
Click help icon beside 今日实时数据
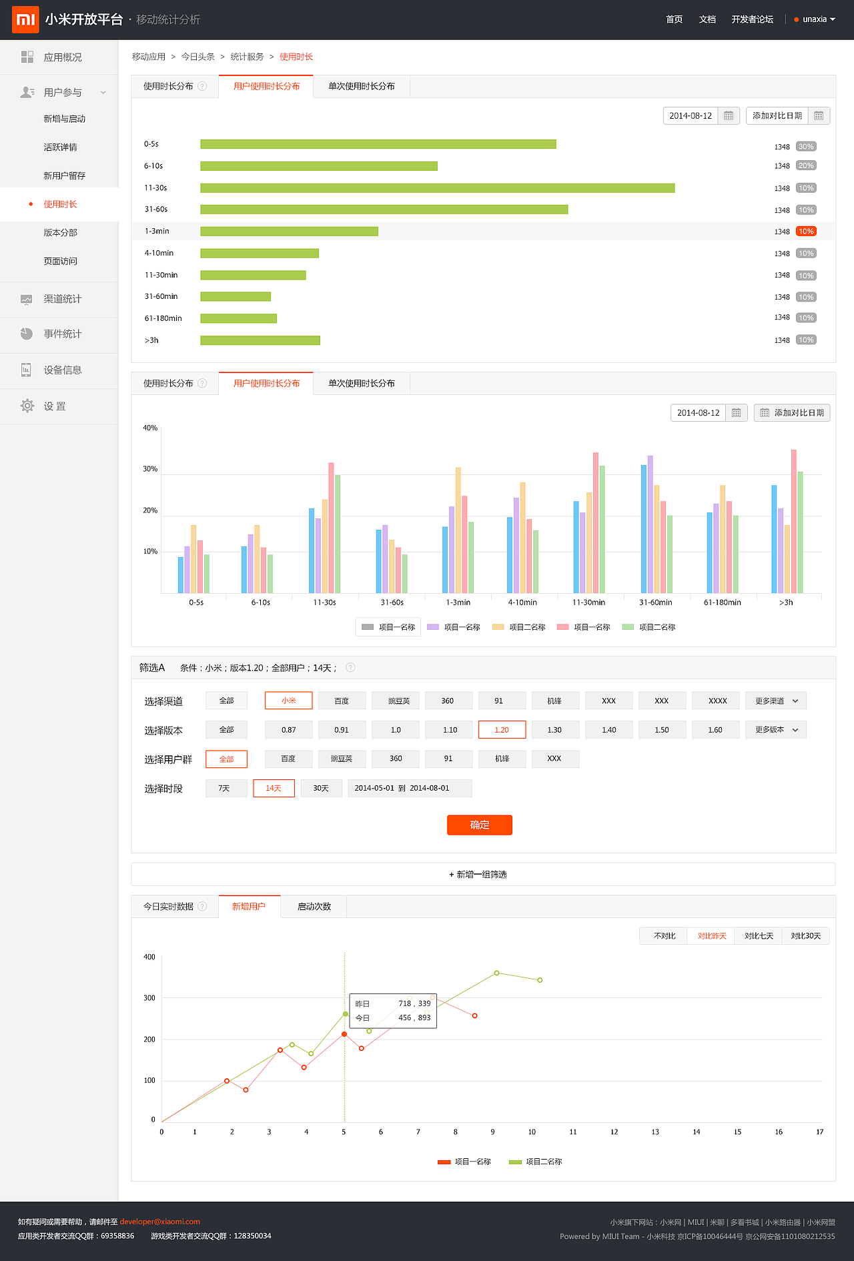[202, 906]
